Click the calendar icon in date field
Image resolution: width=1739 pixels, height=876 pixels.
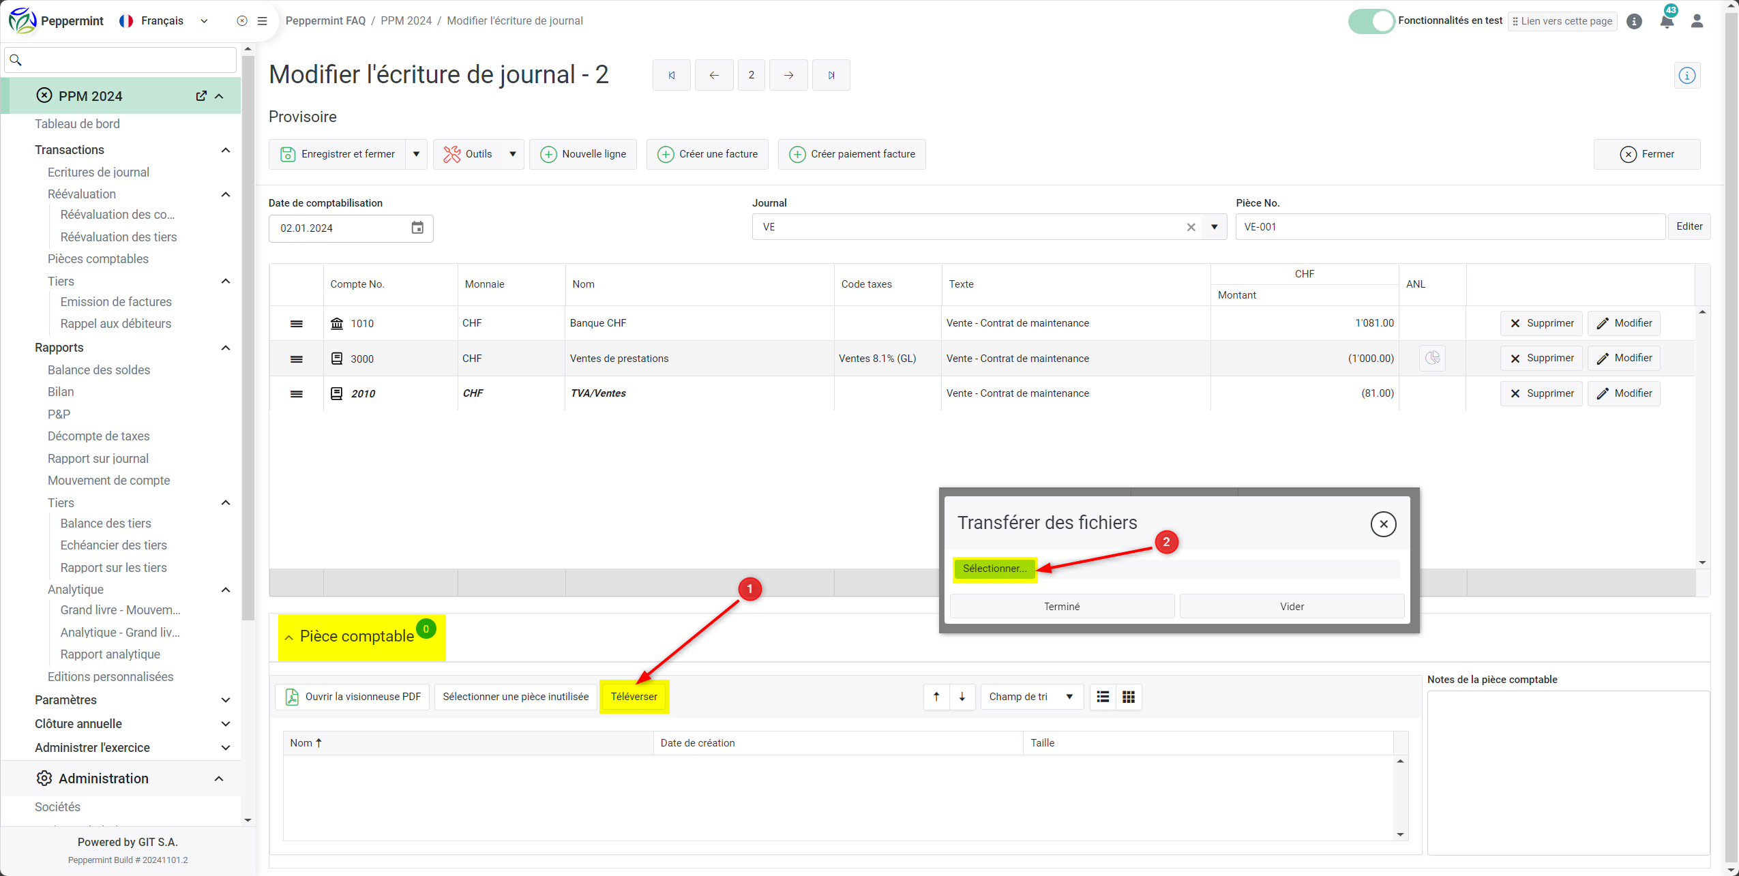click(417, 228)
